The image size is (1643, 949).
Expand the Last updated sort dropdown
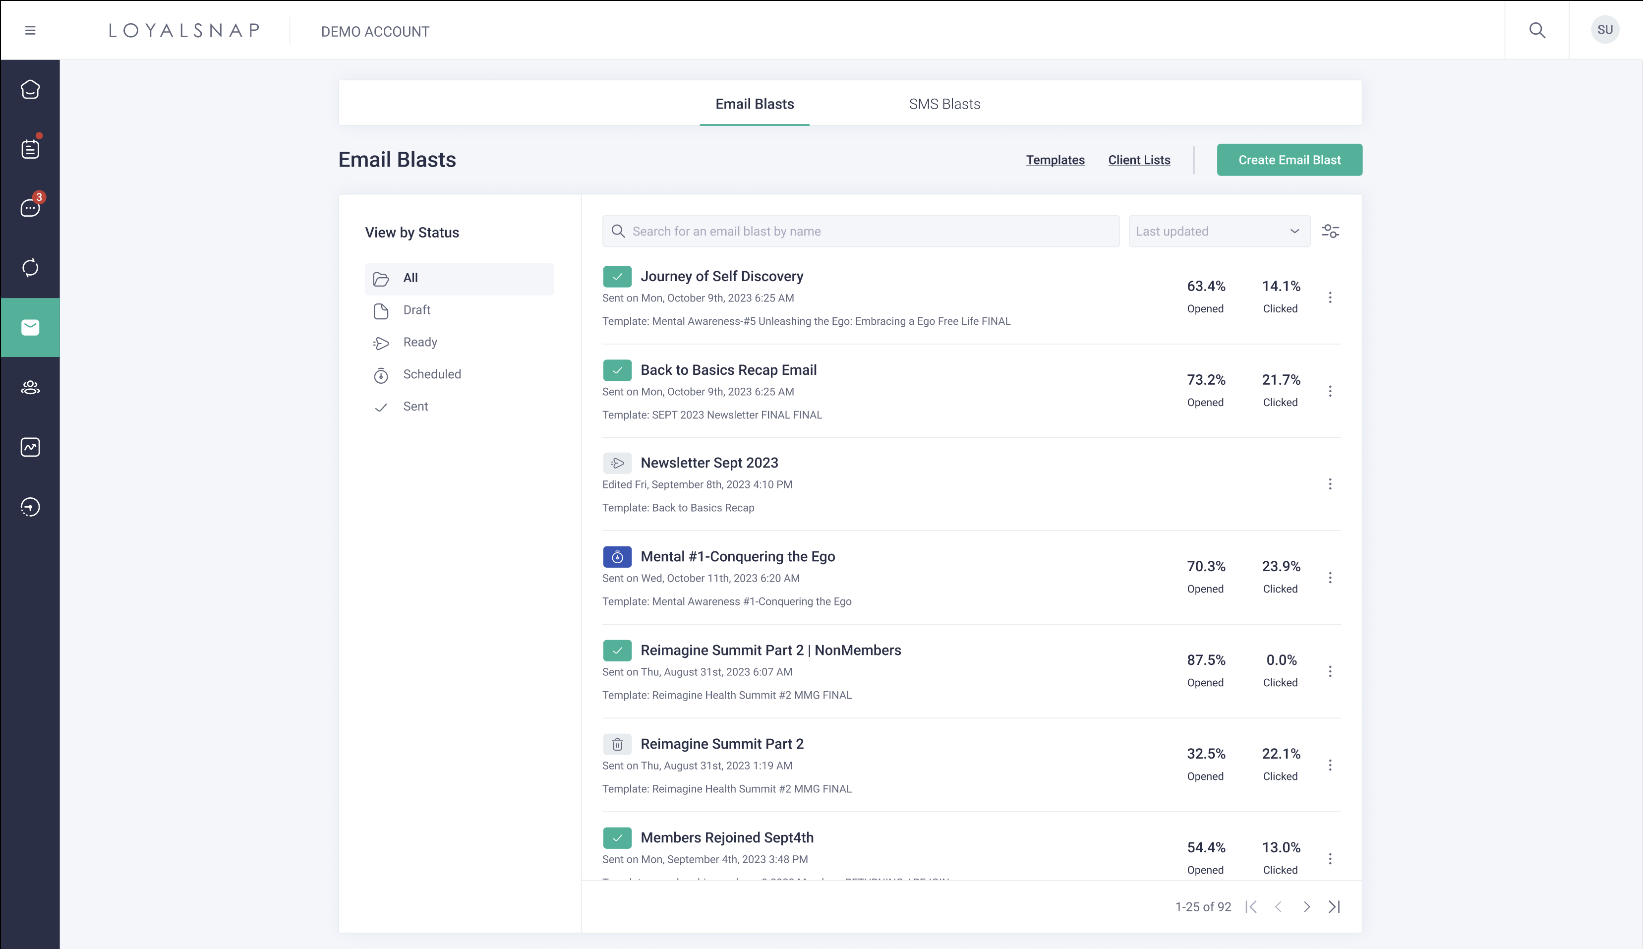[x=1219, y=232]
